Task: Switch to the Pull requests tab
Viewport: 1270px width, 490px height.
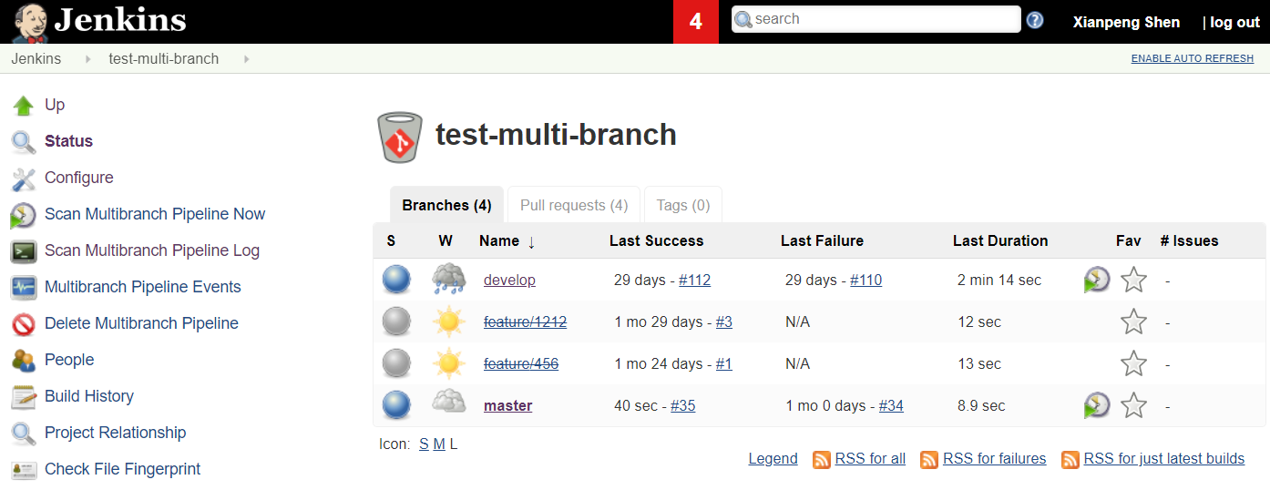Action: tap(574, 206)
